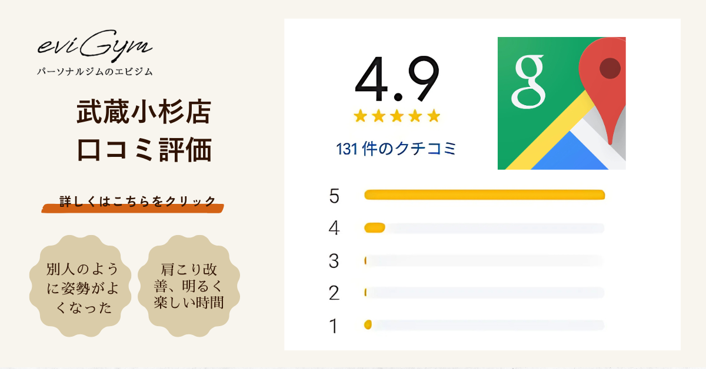
Task: Click the five gold stars rating
Action: point(397,116)
